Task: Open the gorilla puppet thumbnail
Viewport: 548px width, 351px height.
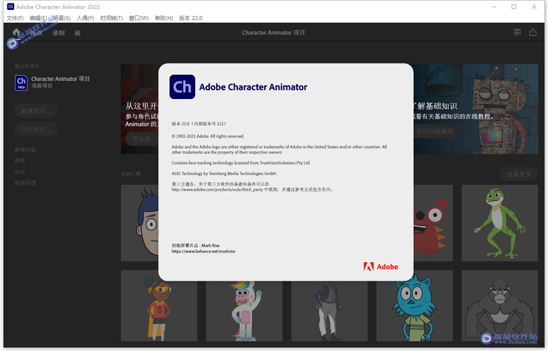Action: [x=499, y=306]
